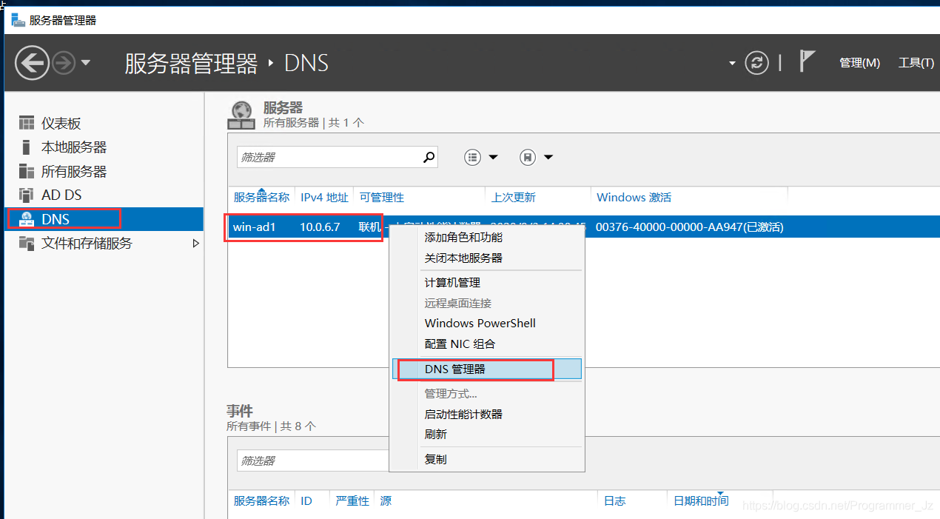Go back with the header back arrow
The image size is (940, 519).
click(33, 63)
